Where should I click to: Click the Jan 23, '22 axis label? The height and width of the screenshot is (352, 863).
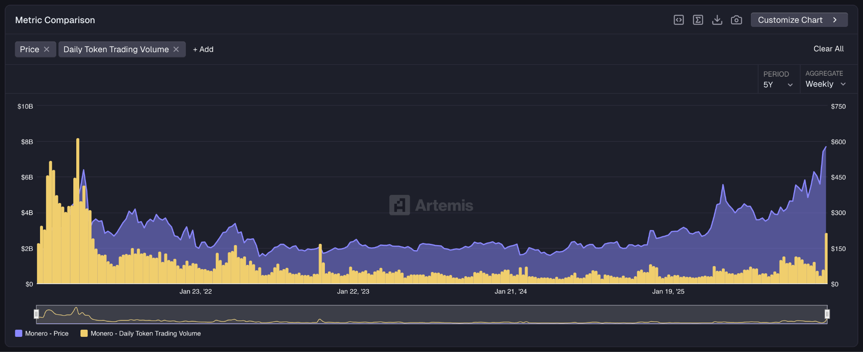click(196, 291)
